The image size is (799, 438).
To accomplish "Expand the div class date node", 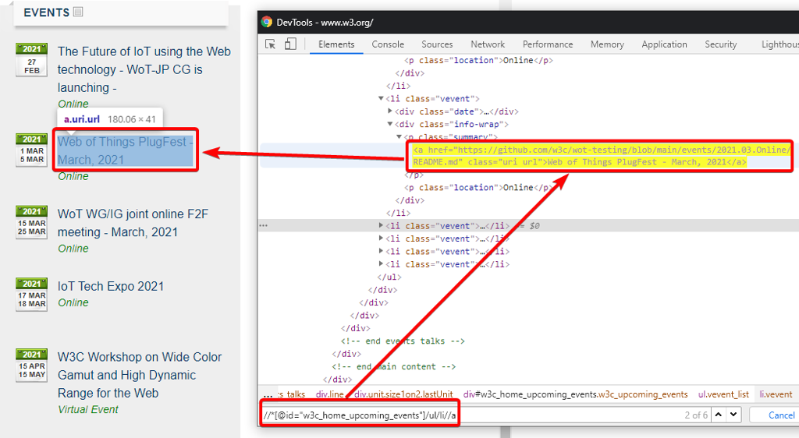I will [391, 111].
